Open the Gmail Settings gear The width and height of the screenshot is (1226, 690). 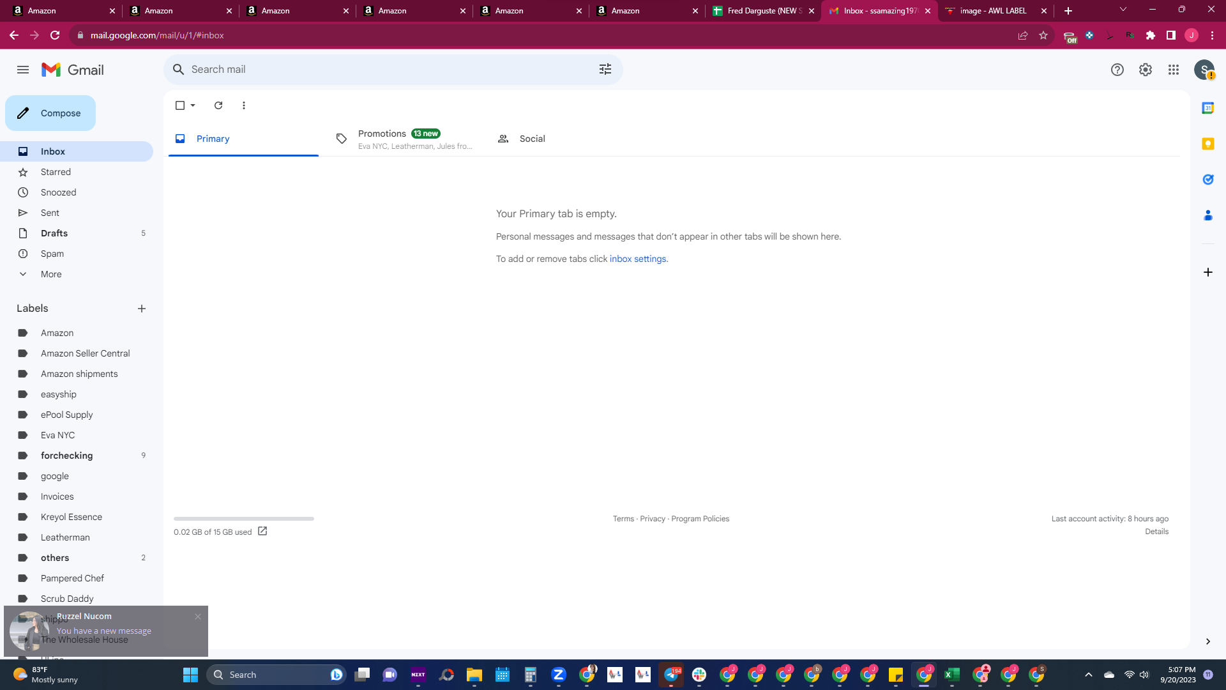coord(1146,70)
